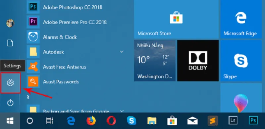Open Cortana circle on taskbar

30,121
